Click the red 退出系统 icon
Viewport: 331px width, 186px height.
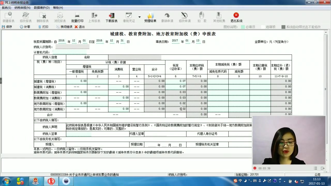pyautogui.click(x=236, y=15)
